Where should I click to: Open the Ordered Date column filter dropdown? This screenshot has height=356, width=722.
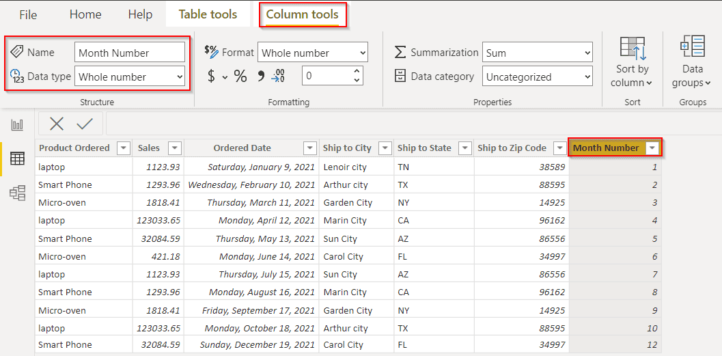point(310,148)
